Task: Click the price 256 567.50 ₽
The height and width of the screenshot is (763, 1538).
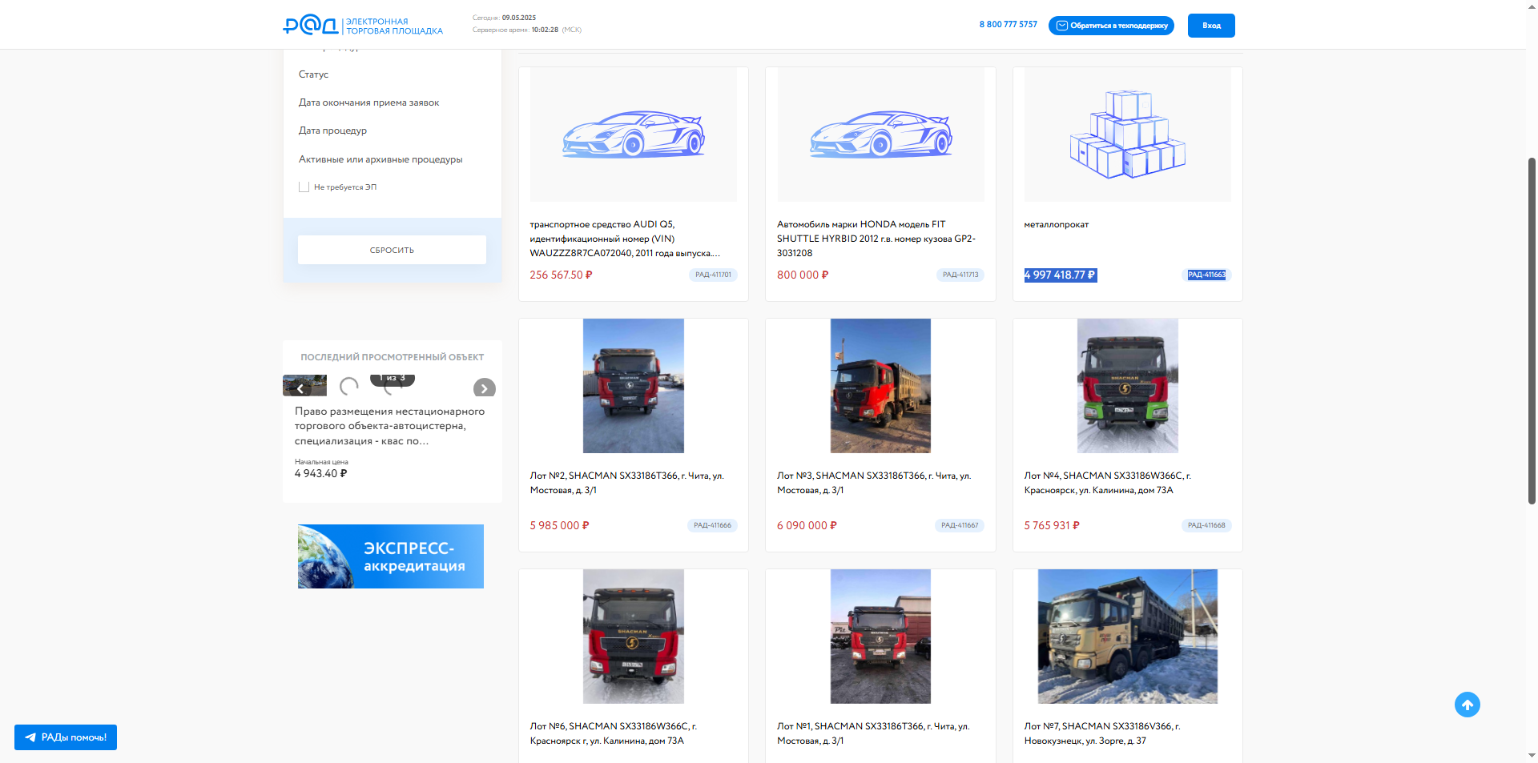Action: click(x=561, y=275)
